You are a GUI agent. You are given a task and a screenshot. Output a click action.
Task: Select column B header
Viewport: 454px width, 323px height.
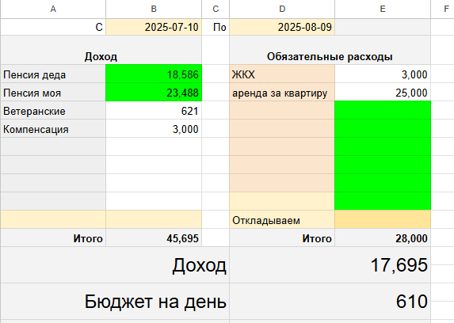(154, 9)
